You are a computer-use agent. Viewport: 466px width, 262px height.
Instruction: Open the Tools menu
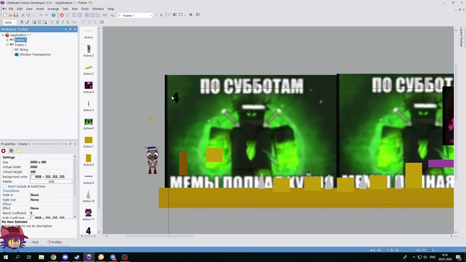coord(84,9)
